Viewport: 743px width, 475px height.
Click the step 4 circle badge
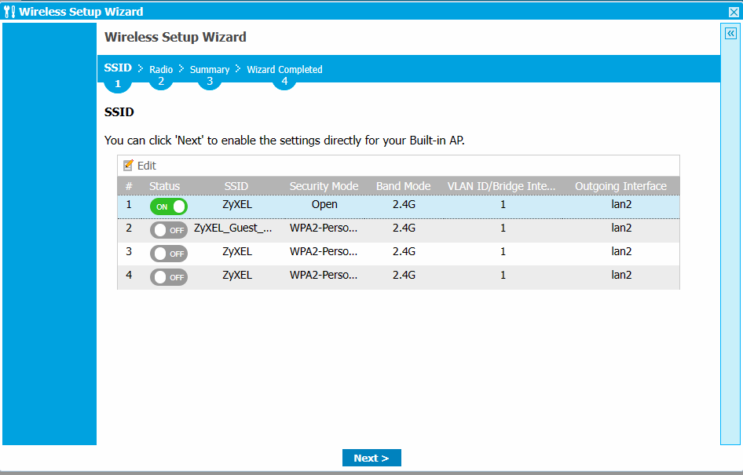pyautogui.click(x=284, y=82)
